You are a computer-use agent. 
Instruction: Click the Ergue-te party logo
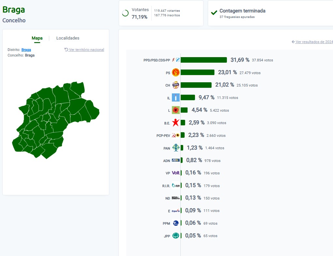click(175, 211)
